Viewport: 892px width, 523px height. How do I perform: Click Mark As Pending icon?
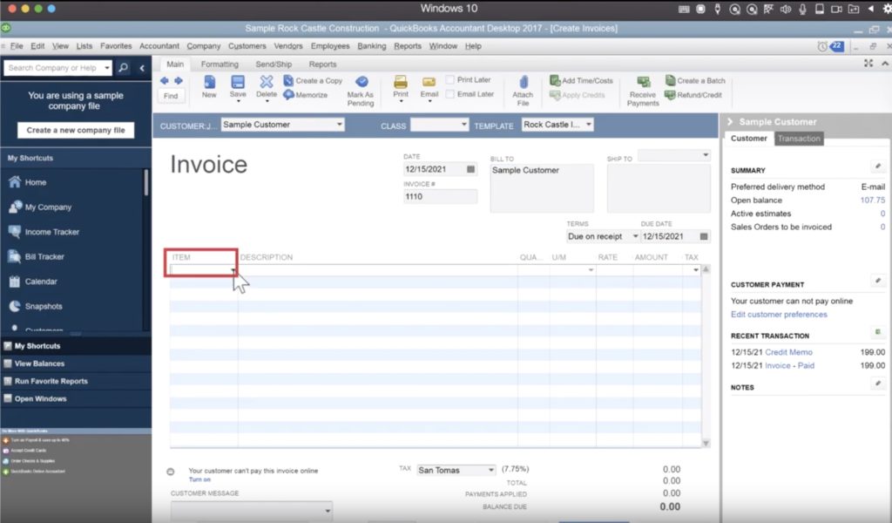pos(362,82)
